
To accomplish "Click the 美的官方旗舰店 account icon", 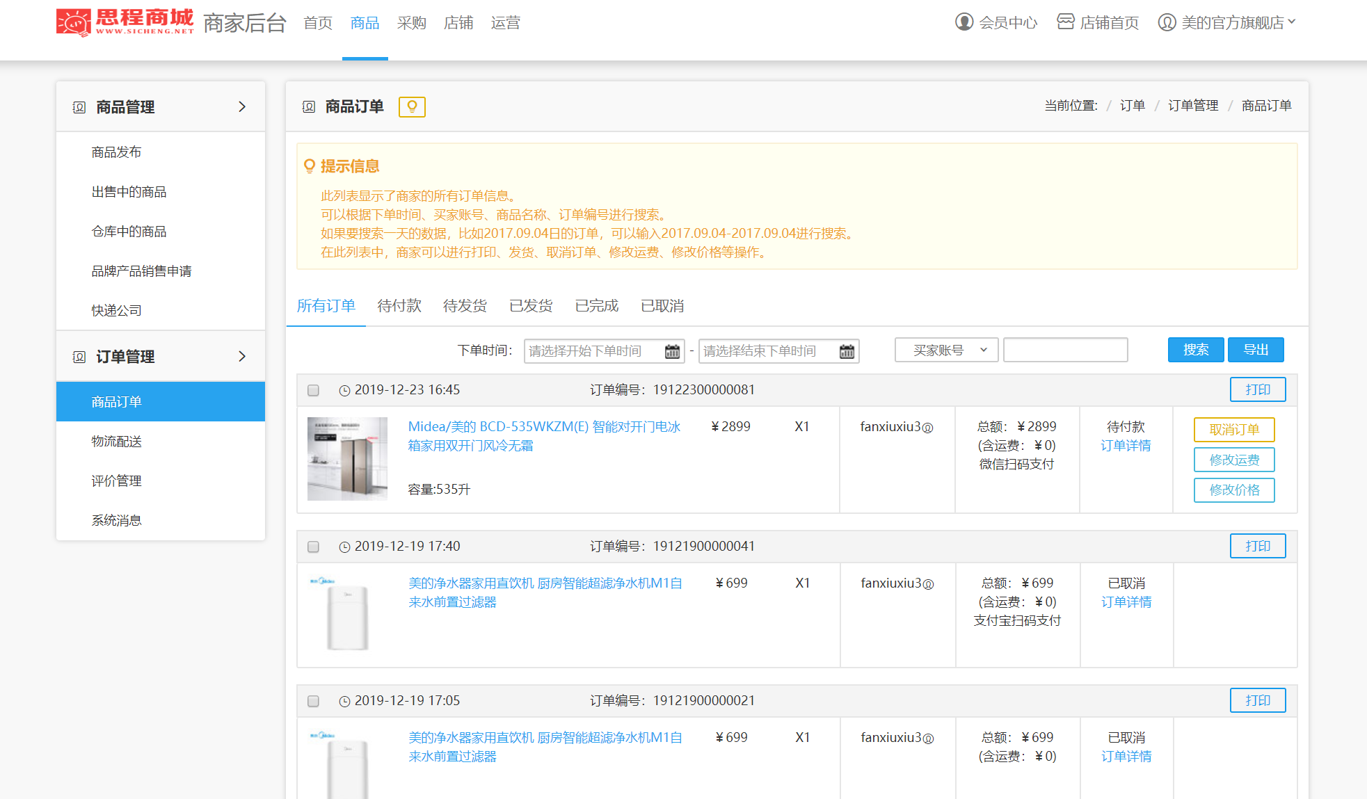I will tap(1167, 22).
